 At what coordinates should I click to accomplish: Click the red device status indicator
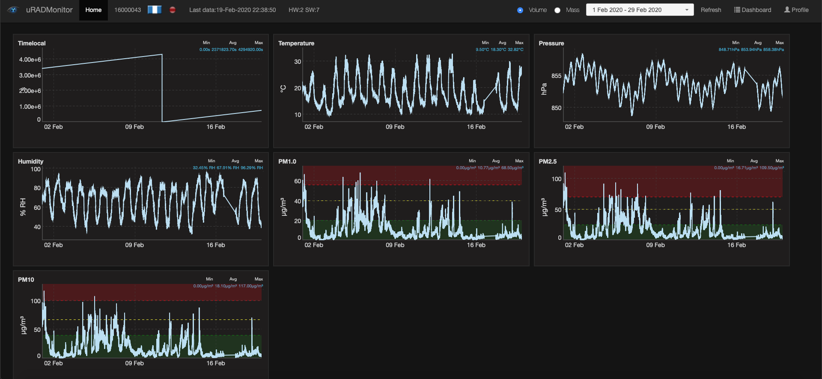173,10
